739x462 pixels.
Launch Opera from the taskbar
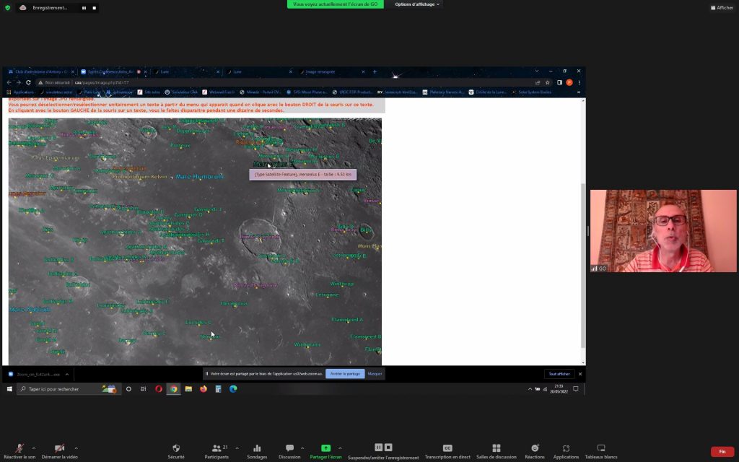158,389
